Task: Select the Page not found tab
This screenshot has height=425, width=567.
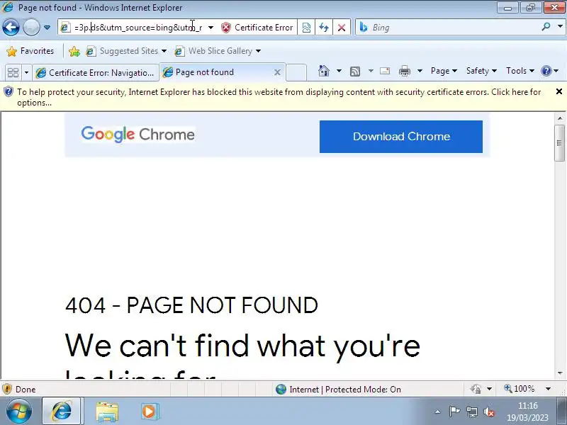Action: click(216, 72)
